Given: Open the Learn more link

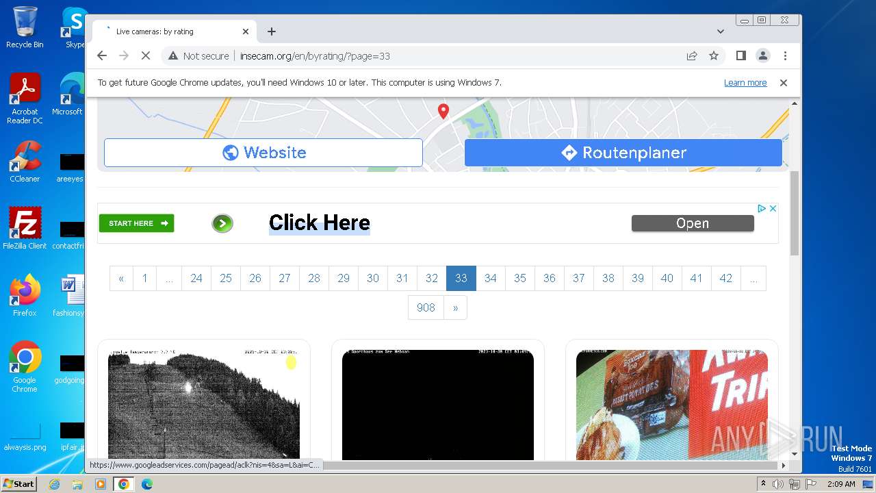Looking at the screenshot, I should click(745, 83).
